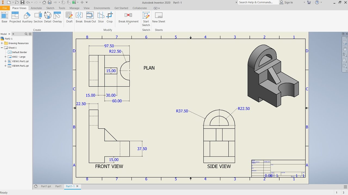Save the drawing with disk icon
Image resolution: width=348 pixels, height=195 pixels.
point(22,2)
